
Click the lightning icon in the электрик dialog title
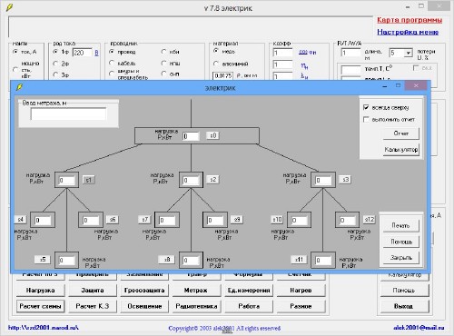pos(19,88)
